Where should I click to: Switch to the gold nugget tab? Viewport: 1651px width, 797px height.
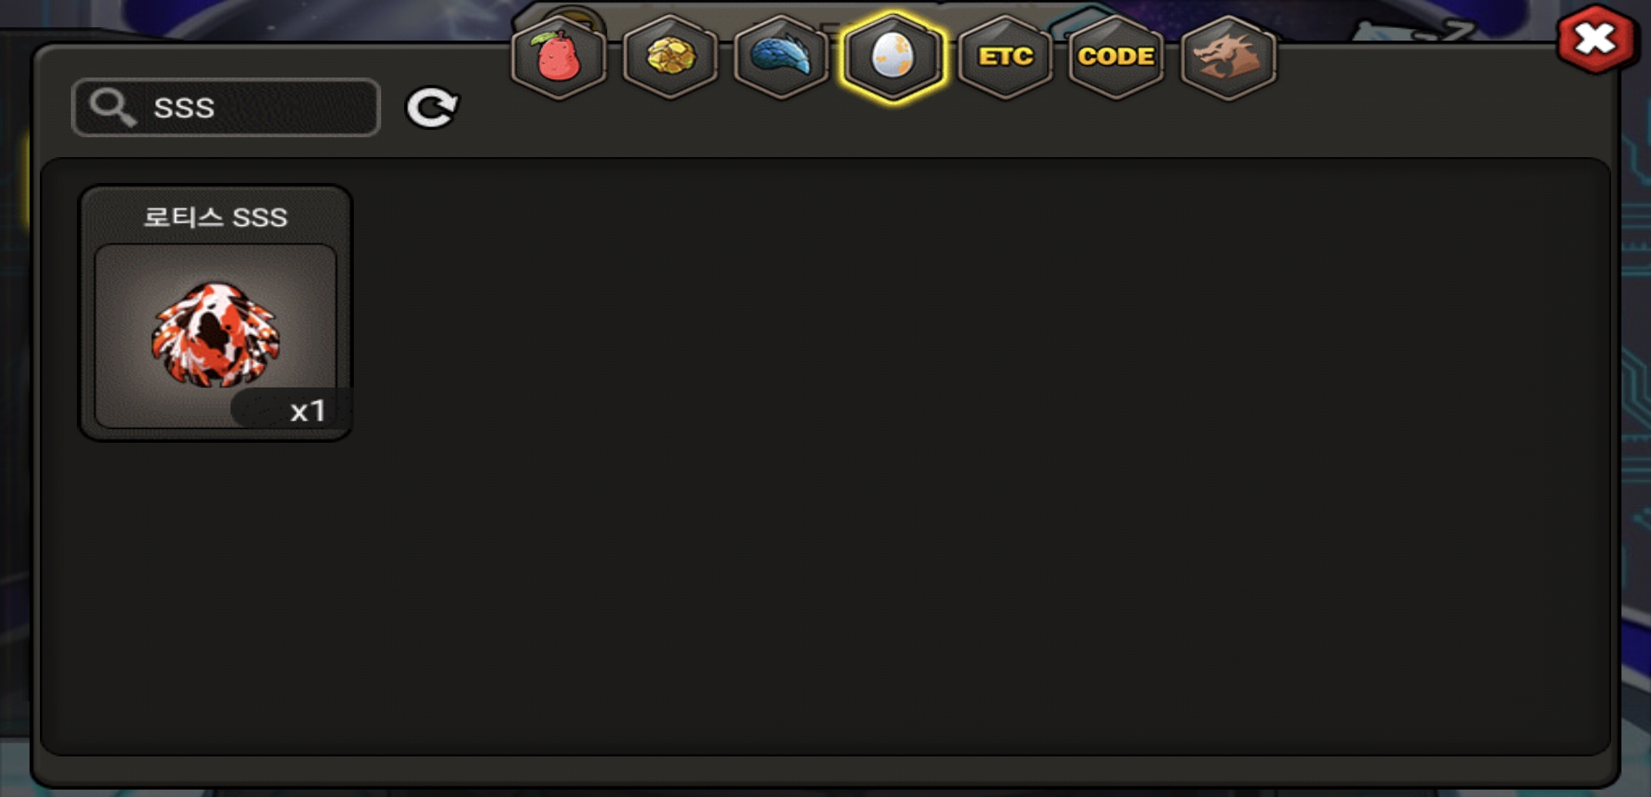[x=670, y=57]
